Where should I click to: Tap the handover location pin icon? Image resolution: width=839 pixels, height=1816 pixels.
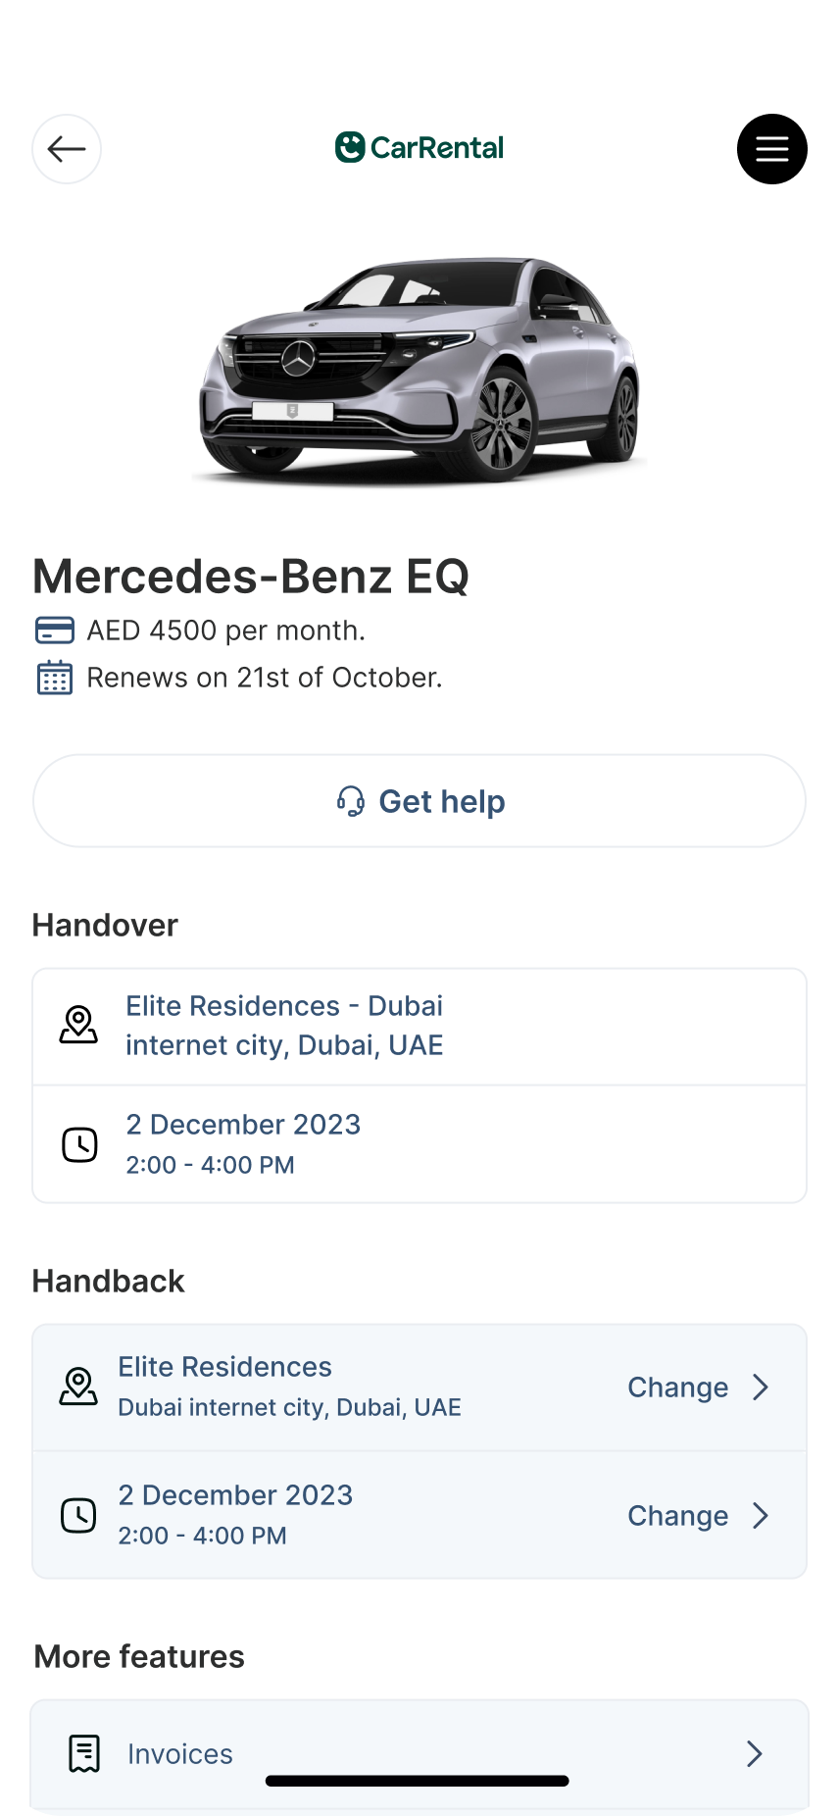coord(78,1025)
